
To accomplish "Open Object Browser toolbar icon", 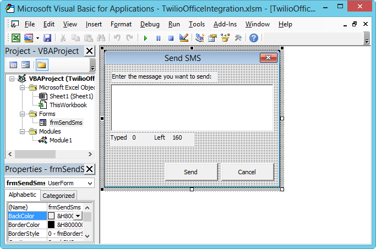I will [225, 38].
